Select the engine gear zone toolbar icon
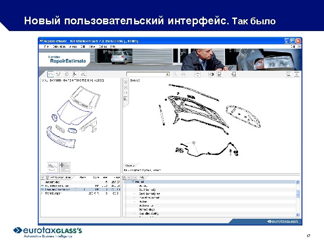The width and height of the screenshot is (324, 243). (x=67, y=74)
